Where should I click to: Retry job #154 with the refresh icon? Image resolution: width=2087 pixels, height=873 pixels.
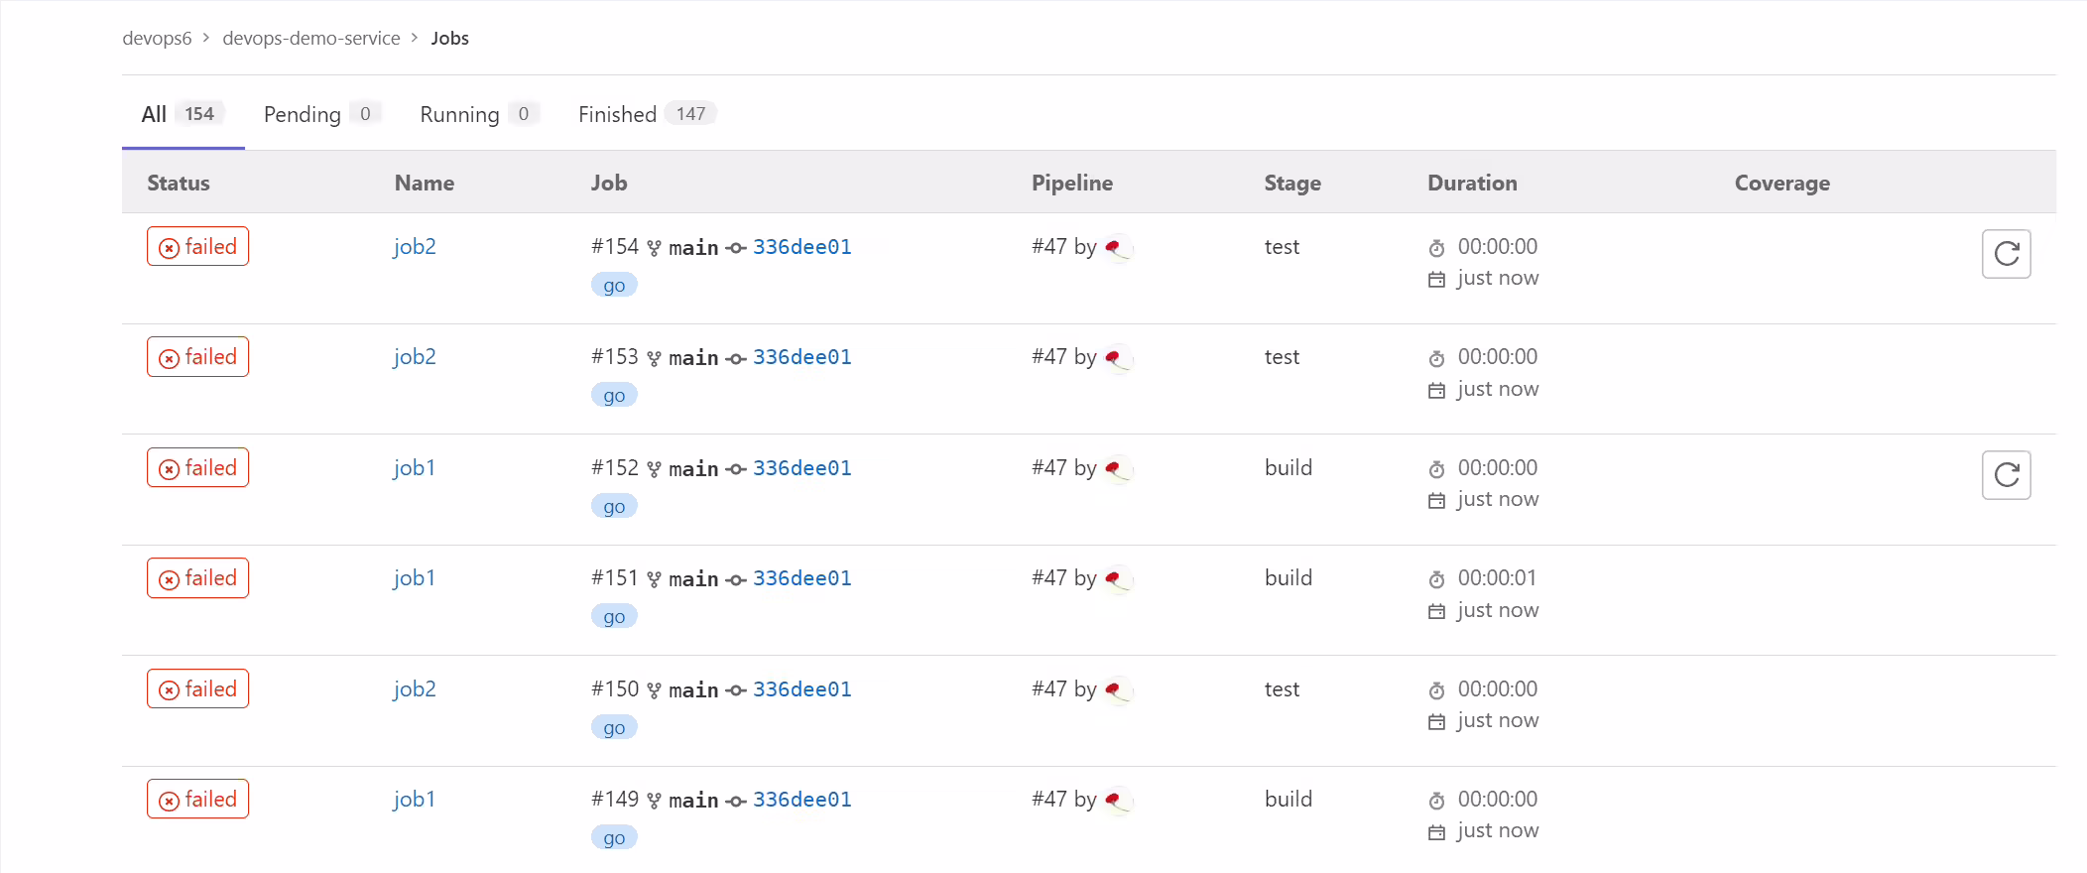point(2006,254)
